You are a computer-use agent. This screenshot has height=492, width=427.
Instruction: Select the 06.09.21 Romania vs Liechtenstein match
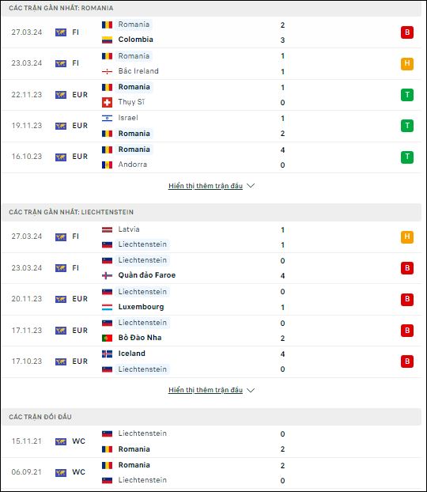point(211,472)
